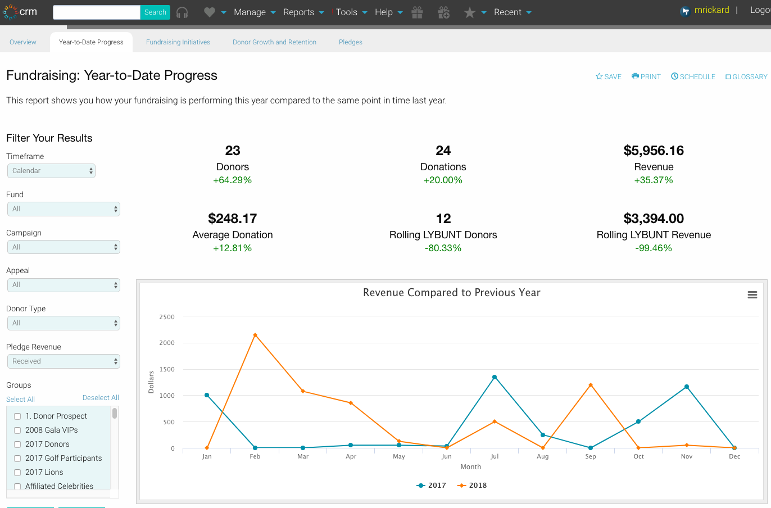771x508 pixels.
Task: Switch to the Pledges tab
Action: click(x=350, y=42)
